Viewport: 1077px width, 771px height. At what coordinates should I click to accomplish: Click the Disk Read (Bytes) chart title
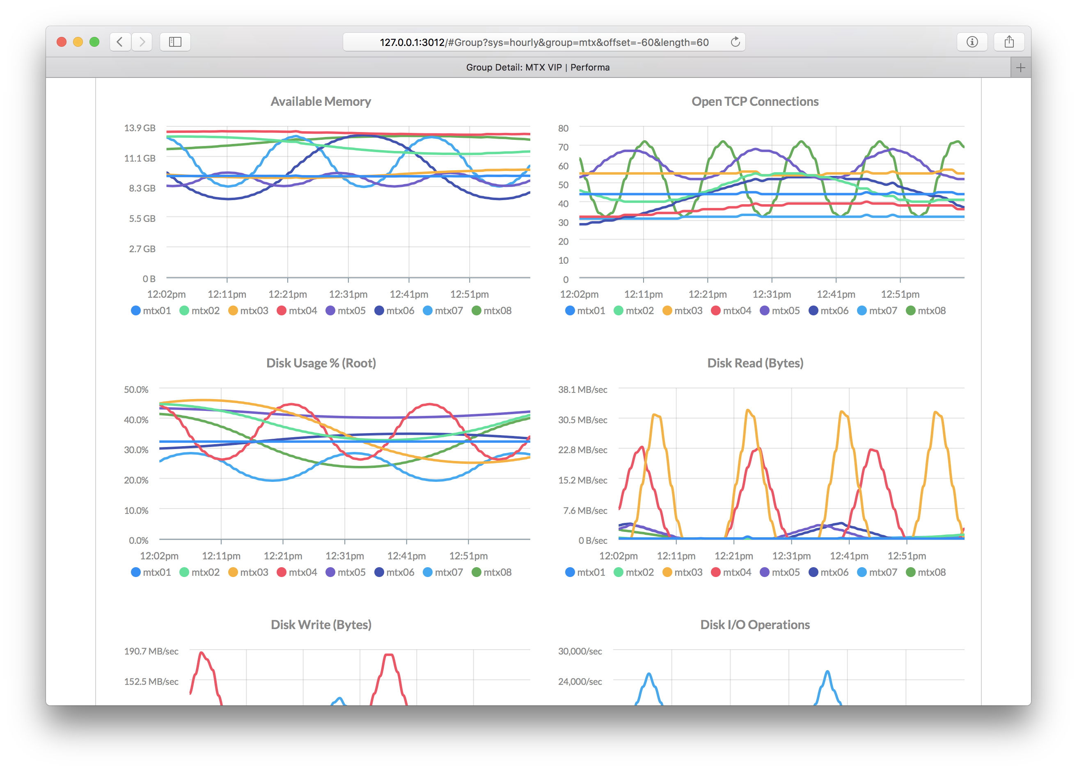coord(755,363)
